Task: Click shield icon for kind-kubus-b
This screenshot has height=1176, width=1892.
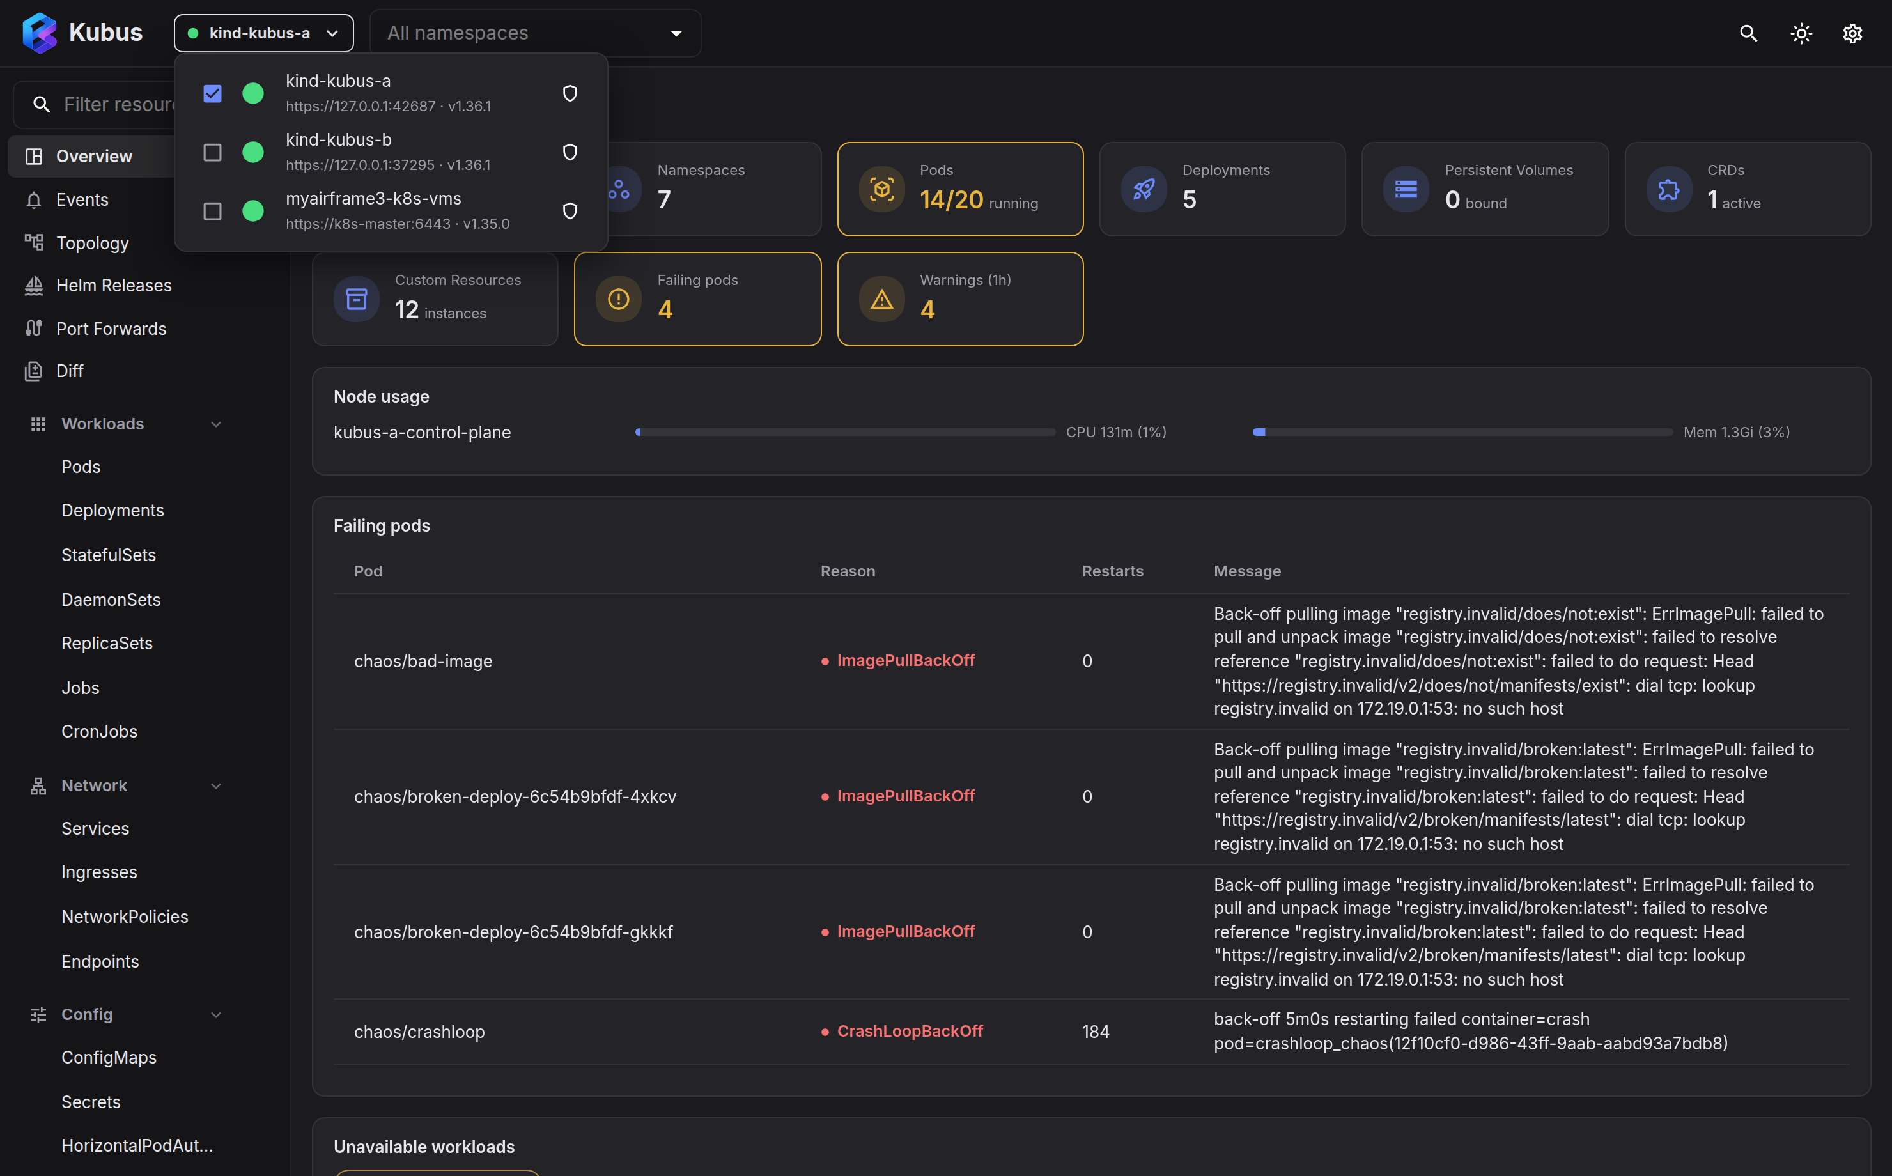Action: coord(570,151)
